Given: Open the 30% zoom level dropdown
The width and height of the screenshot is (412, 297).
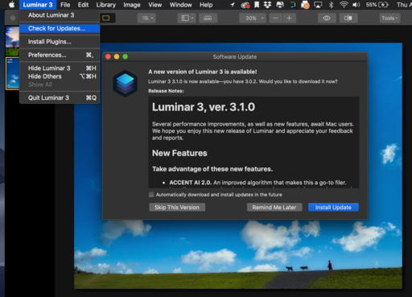Looking at the screenshot, I should (x=253, y=18).
